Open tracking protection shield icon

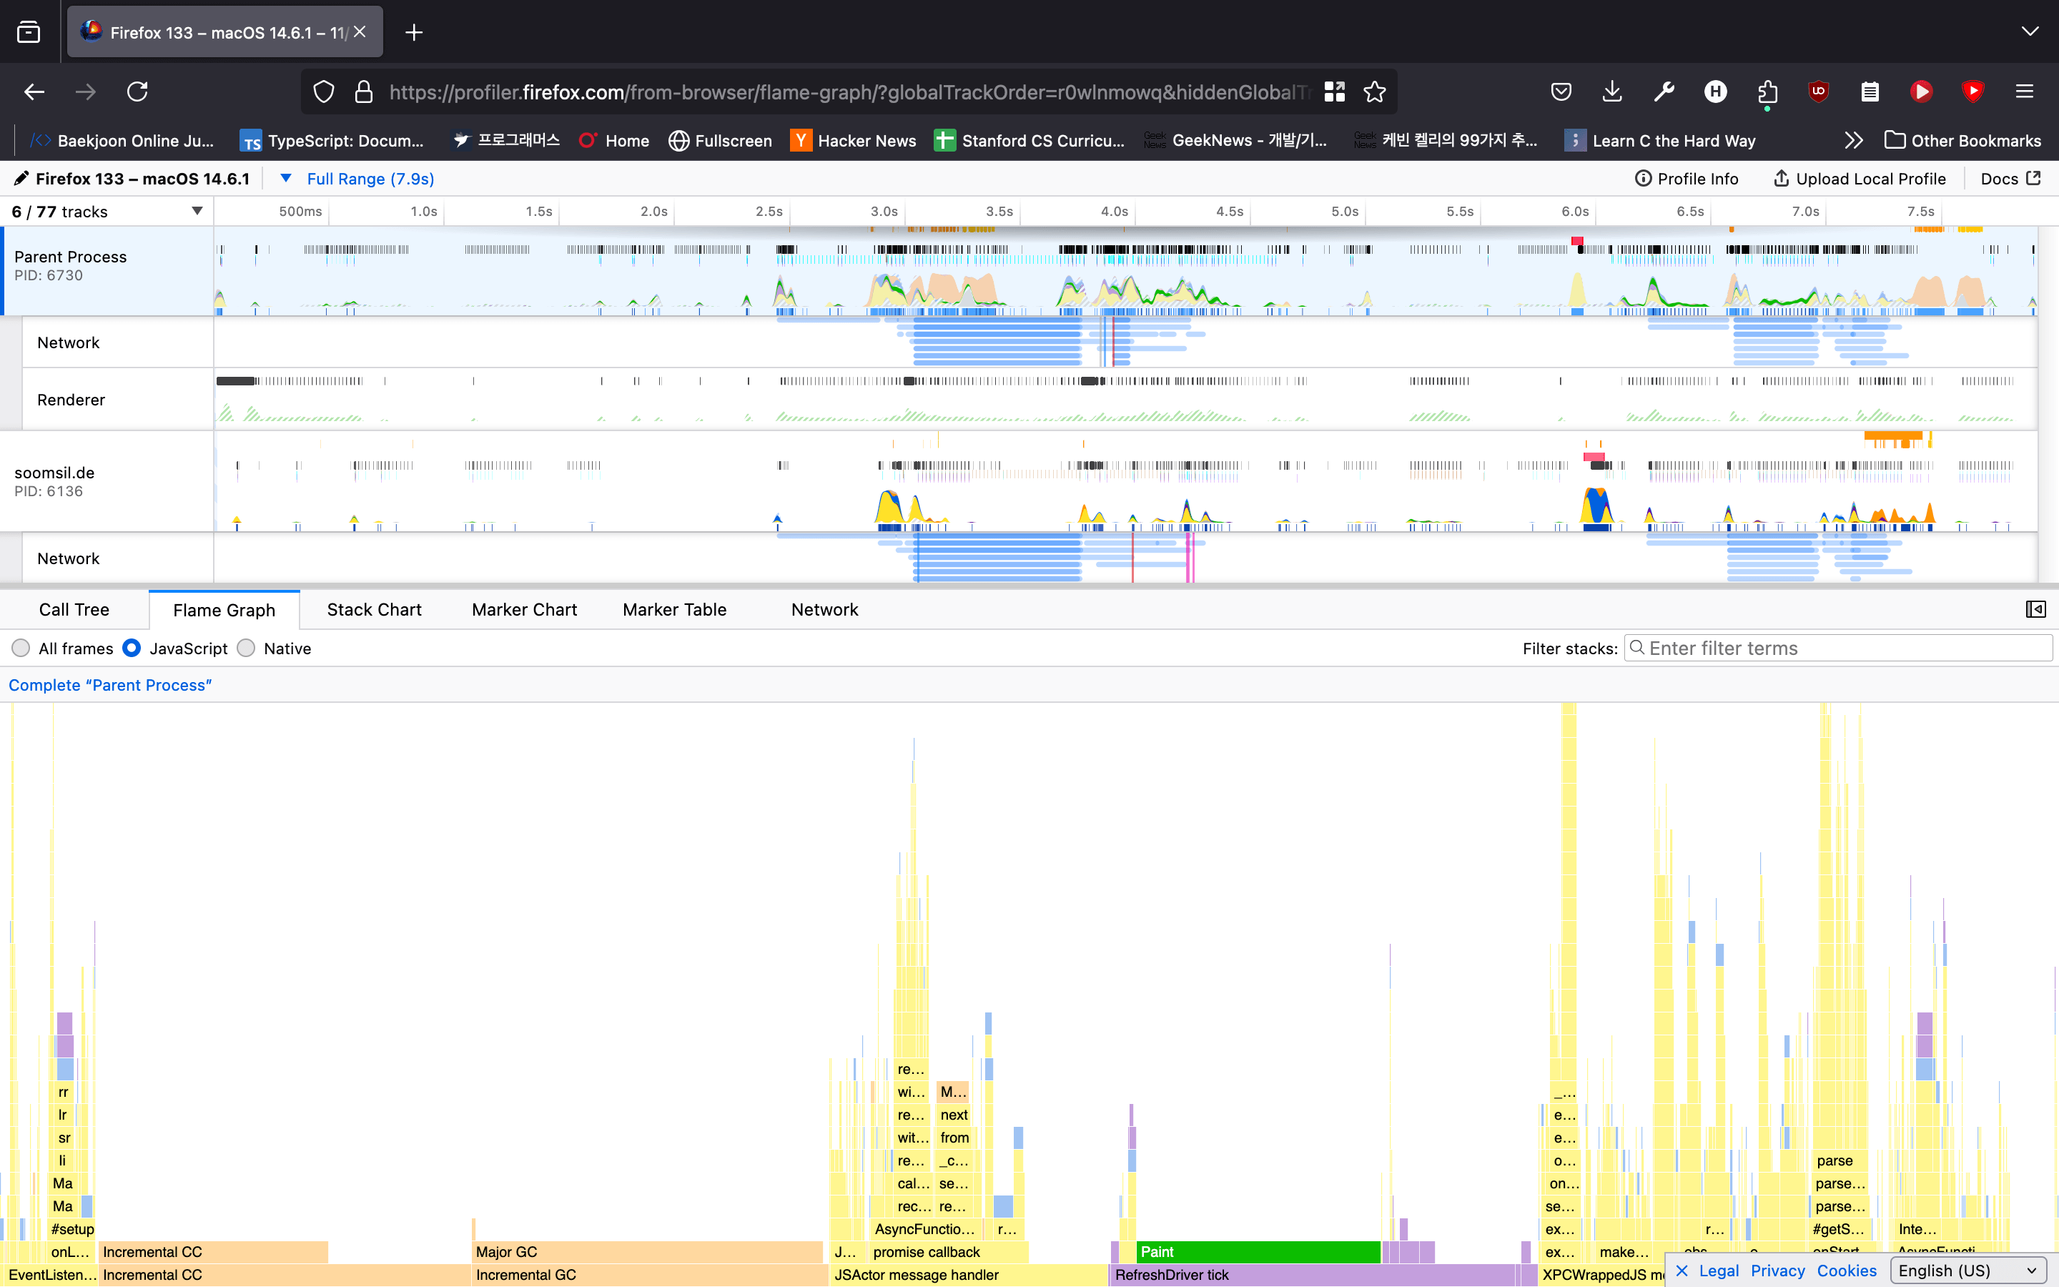pyautogui.click(x=323, y=91)
